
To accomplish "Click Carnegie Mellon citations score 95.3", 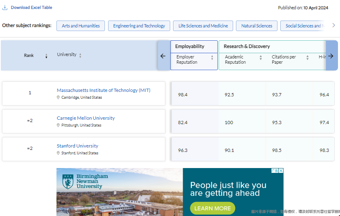I will 277,123.
